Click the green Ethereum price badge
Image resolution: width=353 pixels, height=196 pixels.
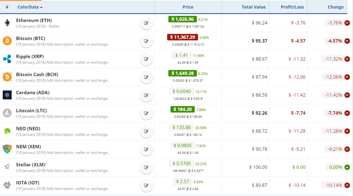(x=182, y=19)
